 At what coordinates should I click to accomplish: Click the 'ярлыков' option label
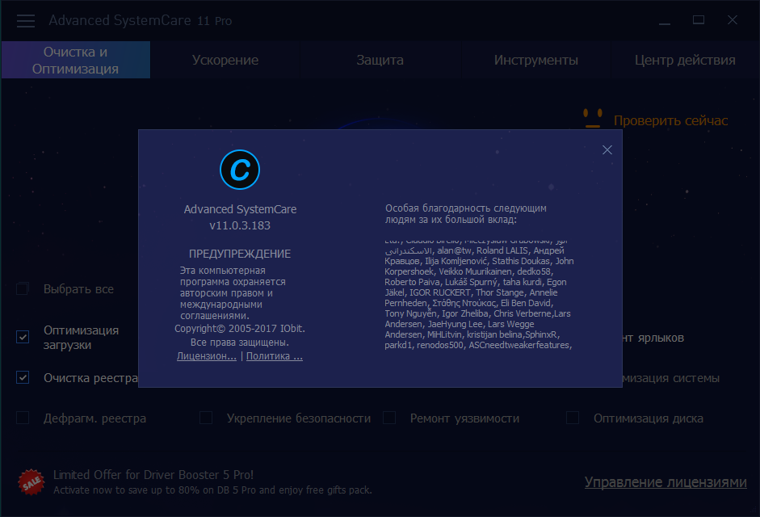click(661, 338)
